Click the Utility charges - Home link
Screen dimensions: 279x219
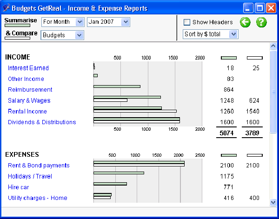pos(38,198)
